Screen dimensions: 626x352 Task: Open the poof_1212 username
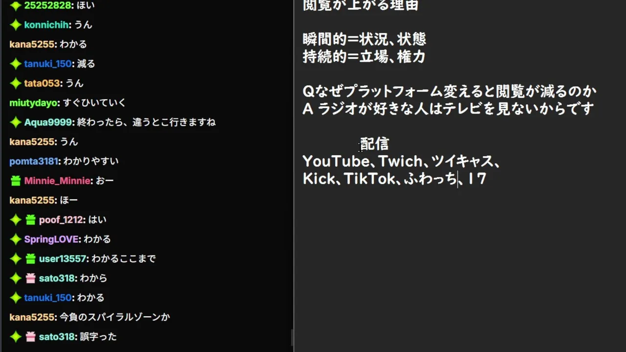[61, 220]
